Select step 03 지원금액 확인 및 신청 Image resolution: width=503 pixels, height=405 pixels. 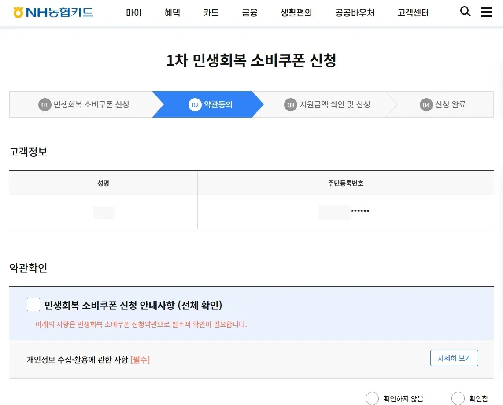point(329,104)
